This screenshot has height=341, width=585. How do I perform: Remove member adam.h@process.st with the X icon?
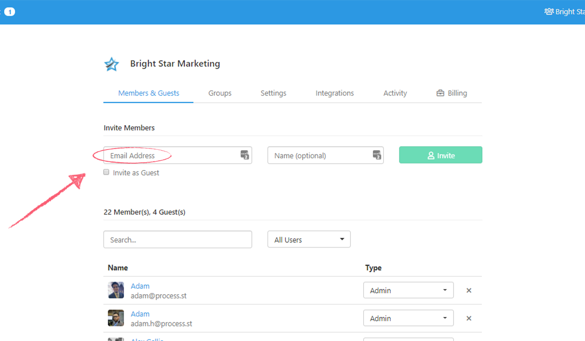(469, 319)
